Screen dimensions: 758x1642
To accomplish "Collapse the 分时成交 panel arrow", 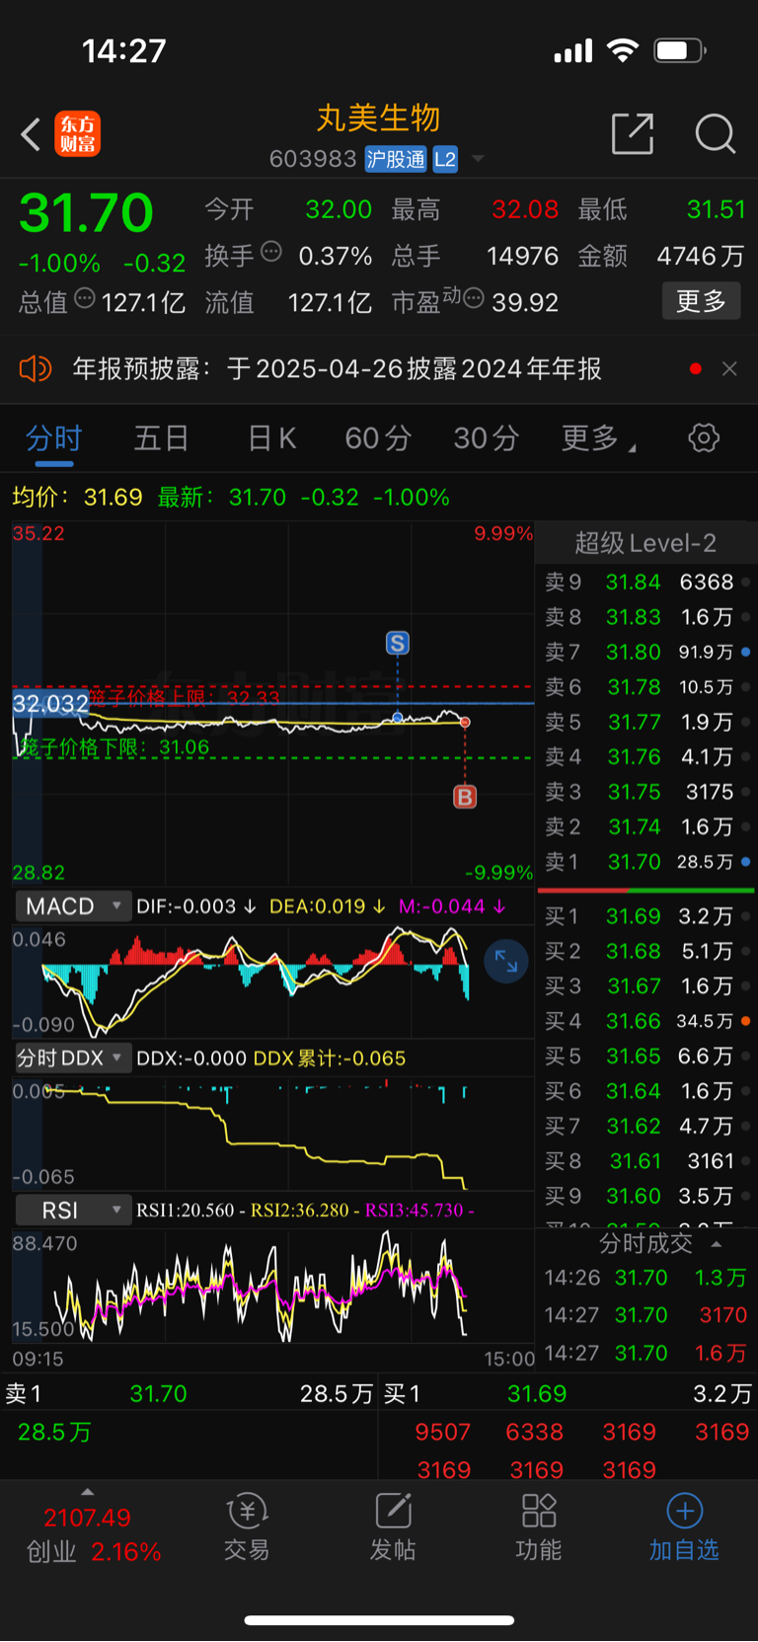I will 717,1244.
